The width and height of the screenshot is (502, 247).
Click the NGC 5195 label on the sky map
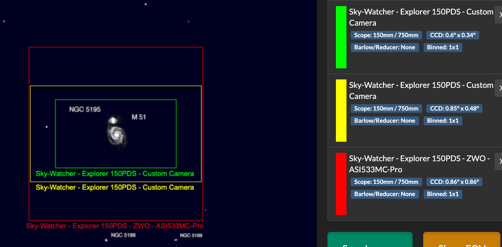click(85, 109)
